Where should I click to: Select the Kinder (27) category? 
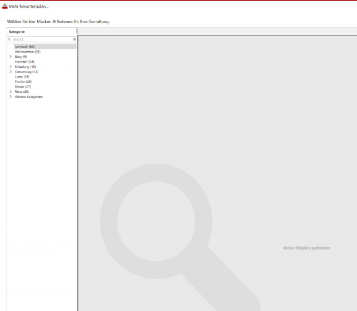(23, 87)
